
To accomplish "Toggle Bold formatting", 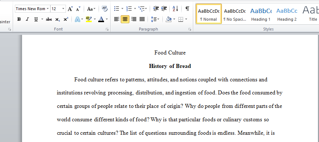I will [x=19, y=19].
